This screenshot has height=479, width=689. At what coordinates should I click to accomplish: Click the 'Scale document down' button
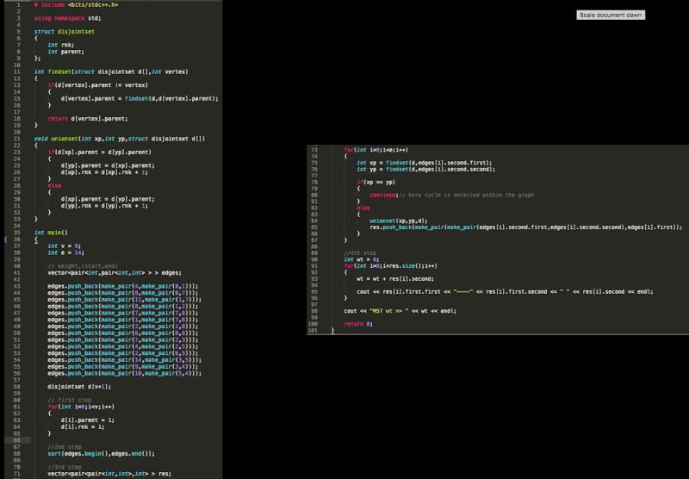611,16
